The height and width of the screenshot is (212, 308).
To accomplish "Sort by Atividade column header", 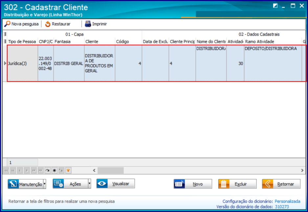I will 235,41.
